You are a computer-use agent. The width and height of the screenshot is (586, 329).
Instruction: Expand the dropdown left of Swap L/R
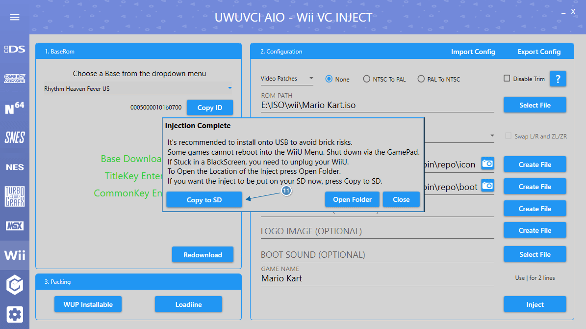click(x=492, y=136)
